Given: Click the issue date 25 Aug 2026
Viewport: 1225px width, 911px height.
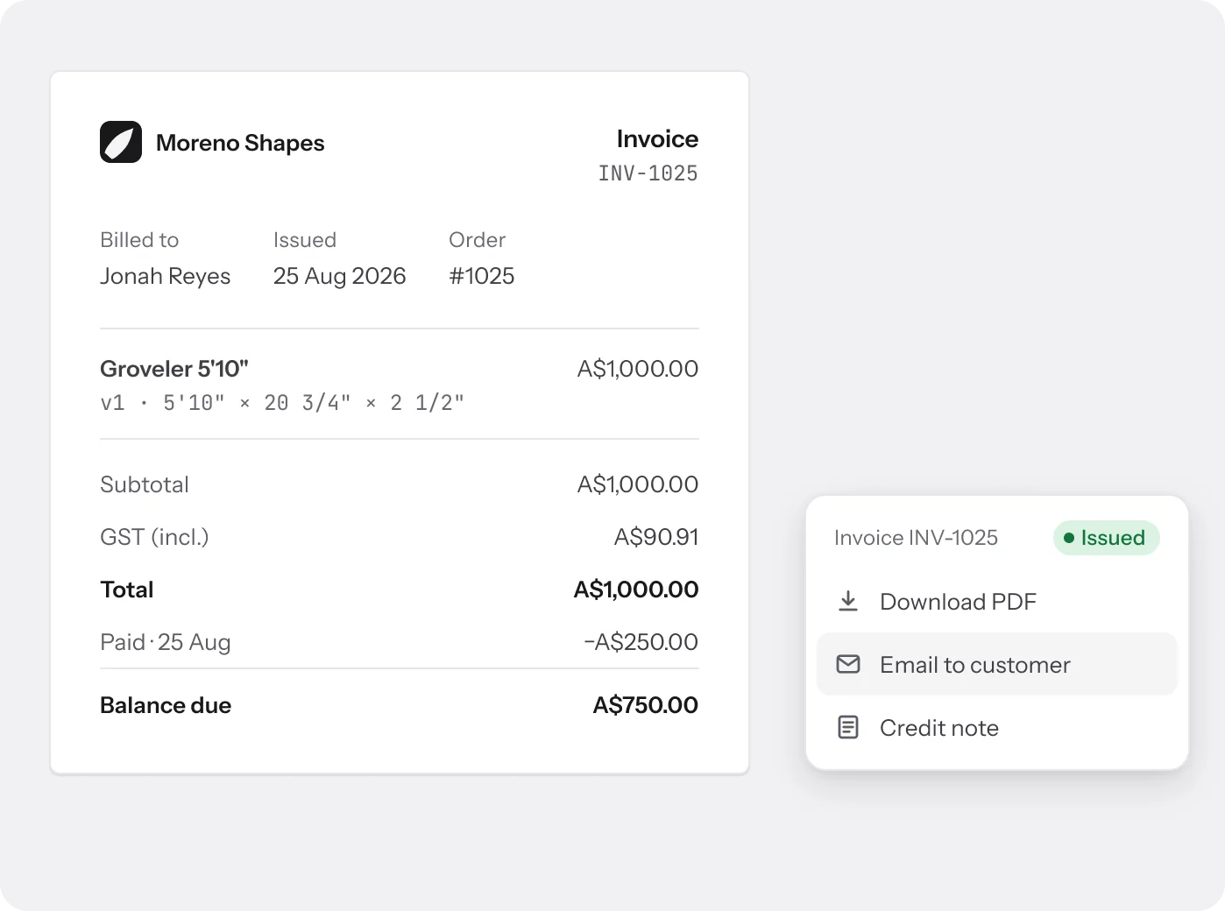Looking at the screenshot, I should pyautogui.click(x=340, y=276).
